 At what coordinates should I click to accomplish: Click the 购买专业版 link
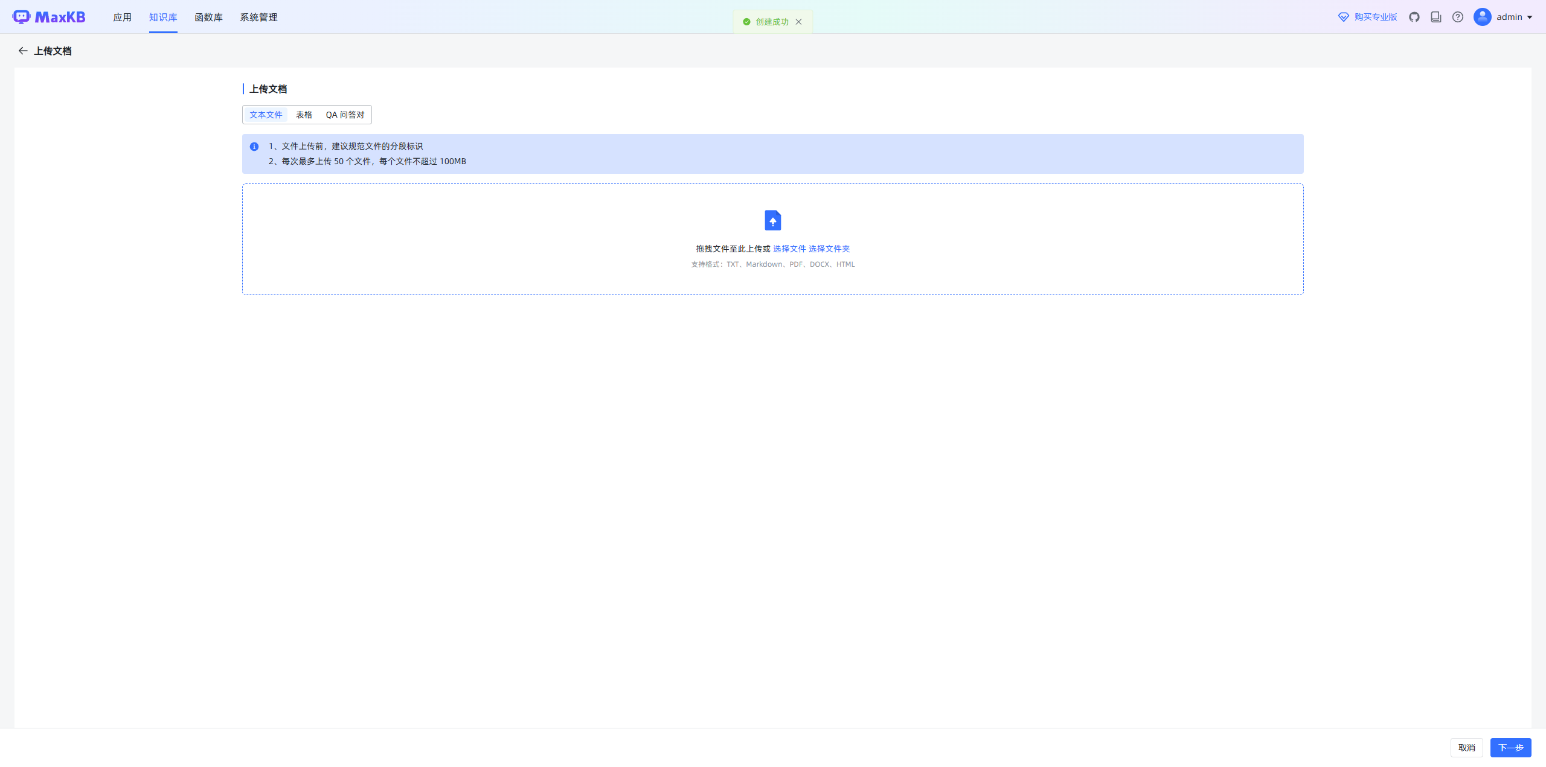1376,17
